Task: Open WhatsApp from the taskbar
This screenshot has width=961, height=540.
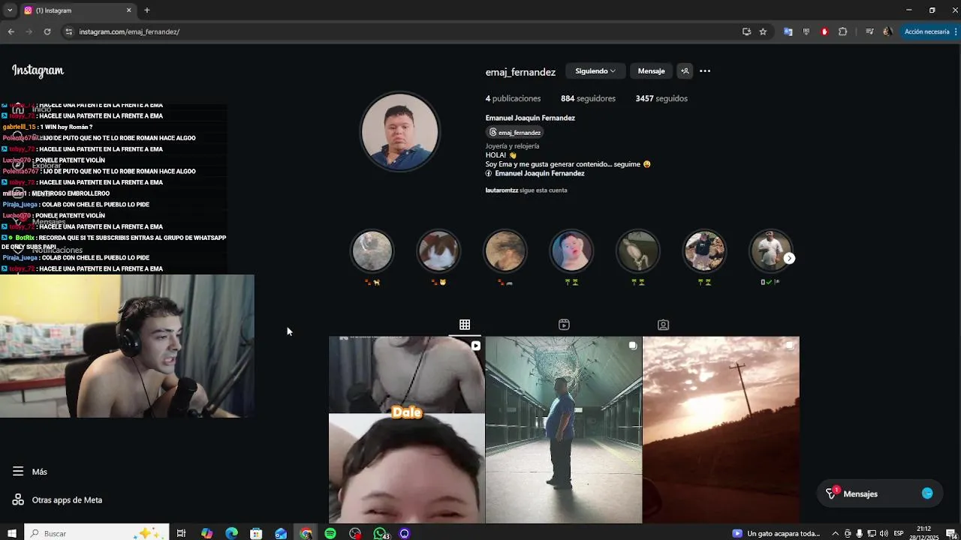Action: (x=380, y=533)
